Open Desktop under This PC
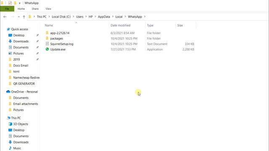 (18, 130)
